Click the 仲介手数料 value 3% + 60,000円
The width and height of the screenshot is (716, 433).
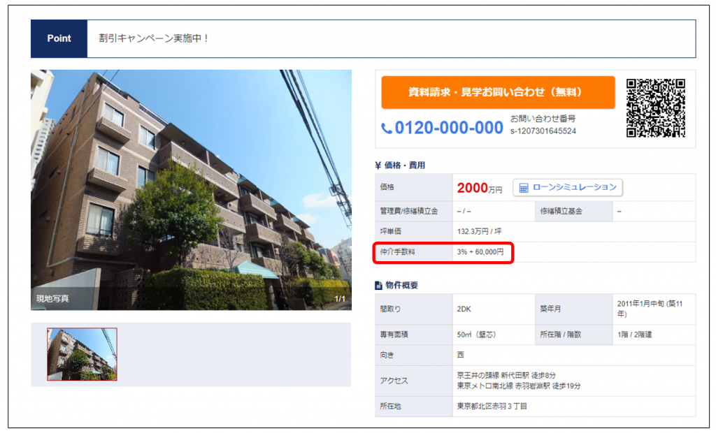click(480, 252)
